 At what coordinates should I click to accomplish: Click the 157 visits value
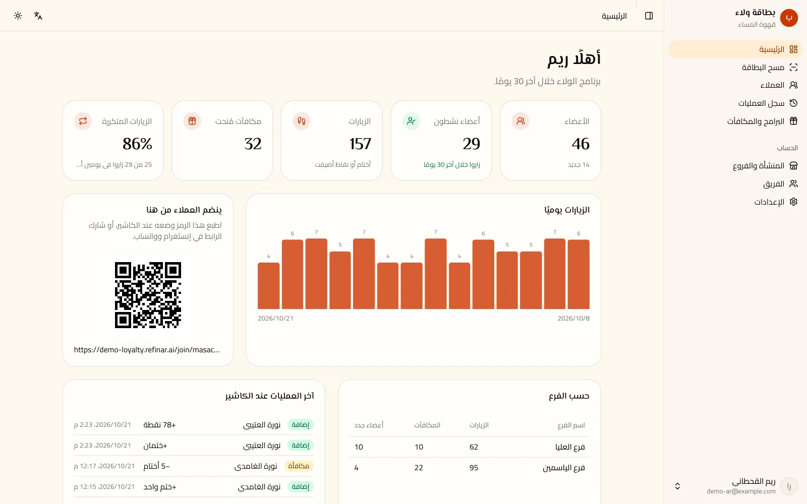[x=360, y=144]
